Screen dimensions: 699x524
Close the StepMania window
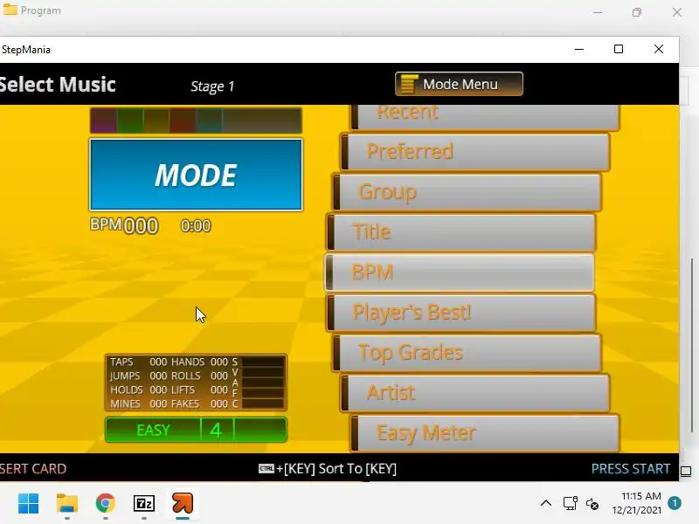coord(659,49)
